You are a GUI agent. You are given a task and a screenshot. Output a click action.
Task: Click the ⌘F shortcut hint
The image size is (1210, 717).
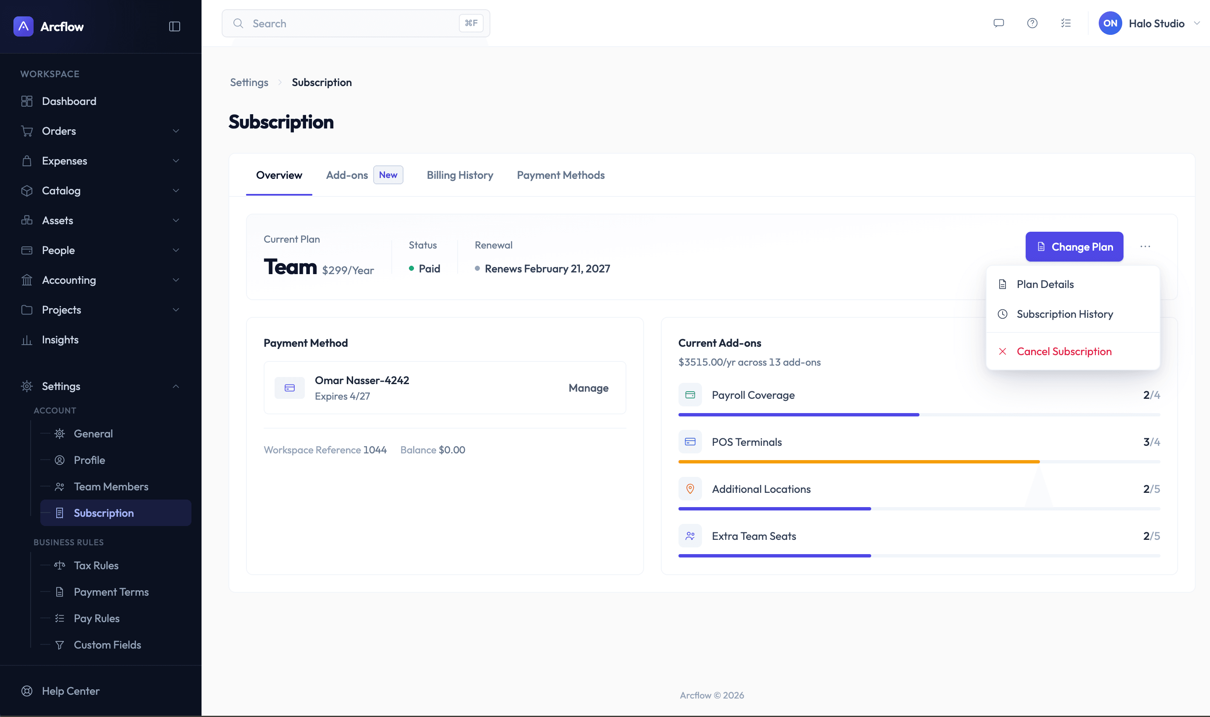[471, 23]
